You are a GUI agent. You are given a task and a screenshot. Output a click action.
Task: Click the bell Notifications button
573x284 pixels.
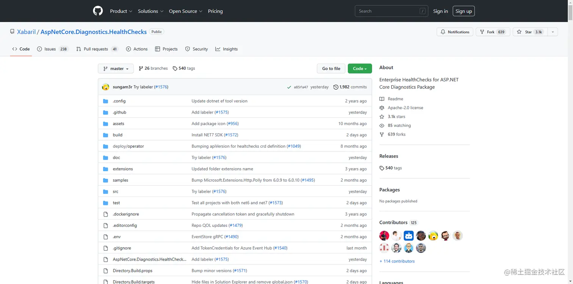coord(455,32)
